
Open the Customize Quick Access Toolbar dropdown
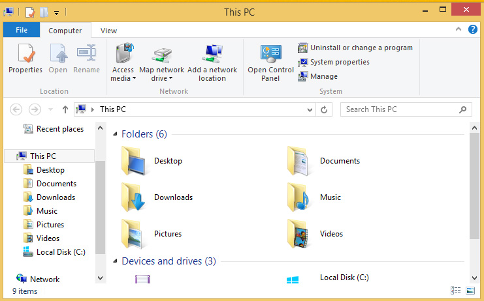[56, 12]
